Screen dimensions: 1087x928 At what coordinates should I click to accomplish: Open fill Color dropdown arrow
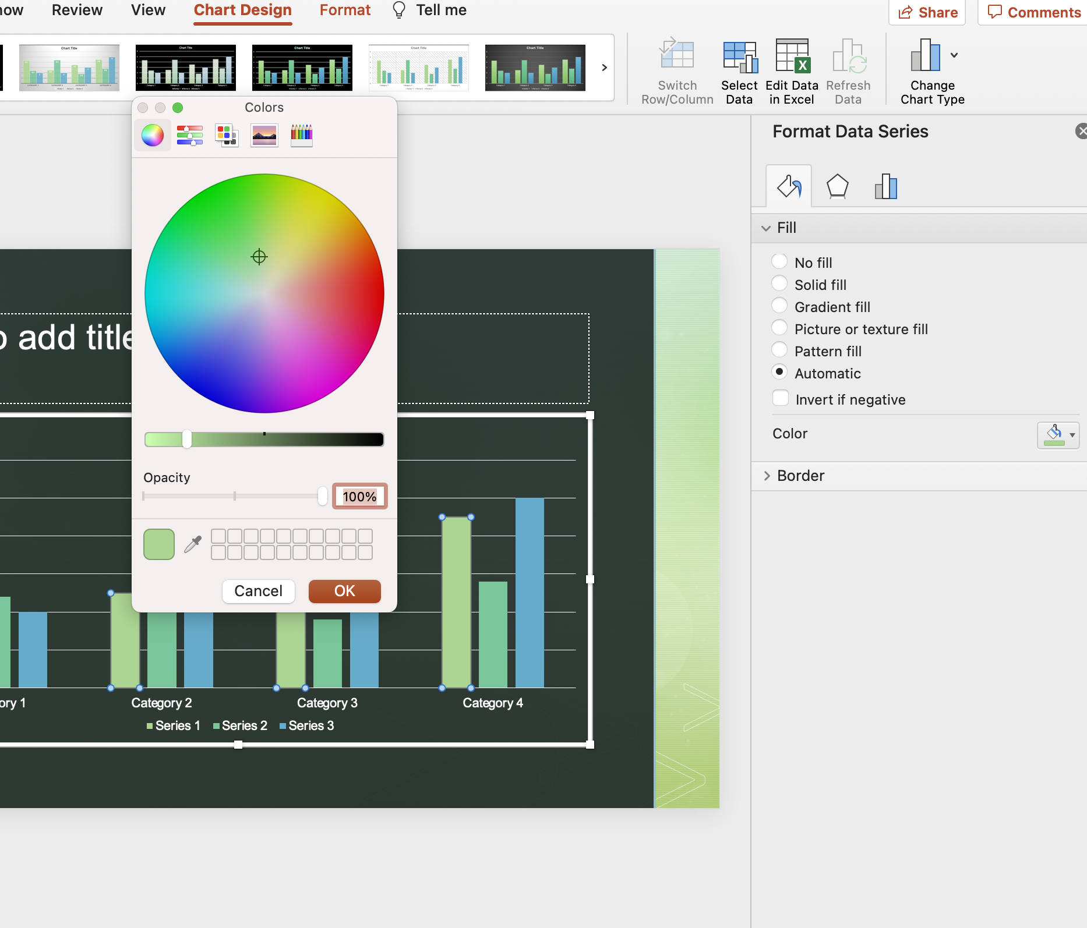click(1072, 435)
